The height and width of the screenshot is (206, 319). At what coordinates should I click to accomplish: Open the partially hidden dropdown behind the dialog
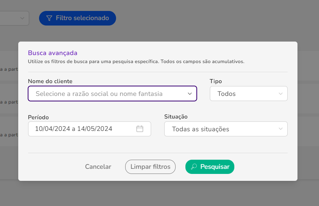point(15,18)
